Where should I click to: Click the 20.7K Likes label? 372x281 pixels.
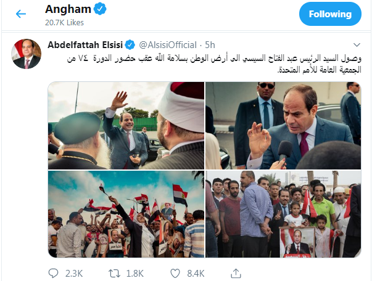[65, 23]
